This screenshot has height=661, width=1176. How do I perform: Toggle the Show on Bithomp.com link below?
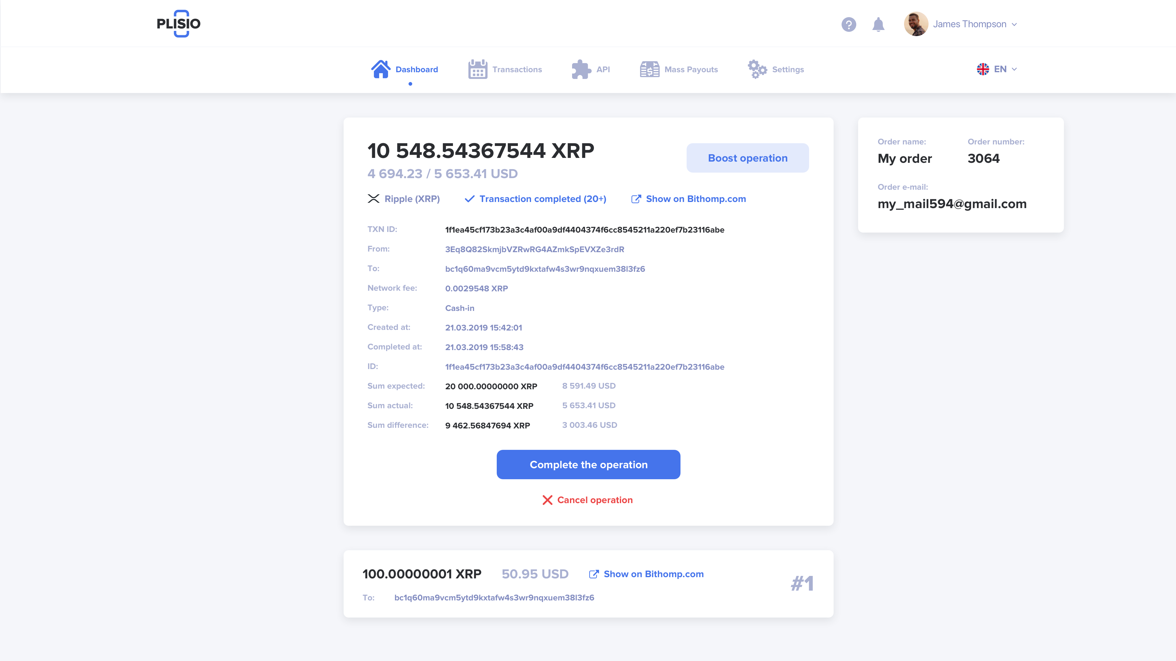click(646, 573)
